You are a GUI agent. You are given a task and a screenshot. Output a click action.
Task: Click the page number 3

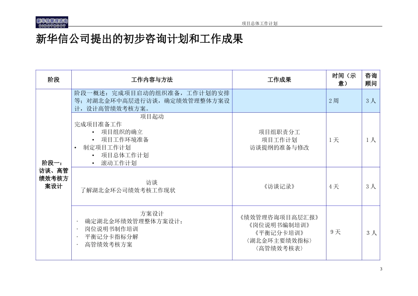(381, 269)
